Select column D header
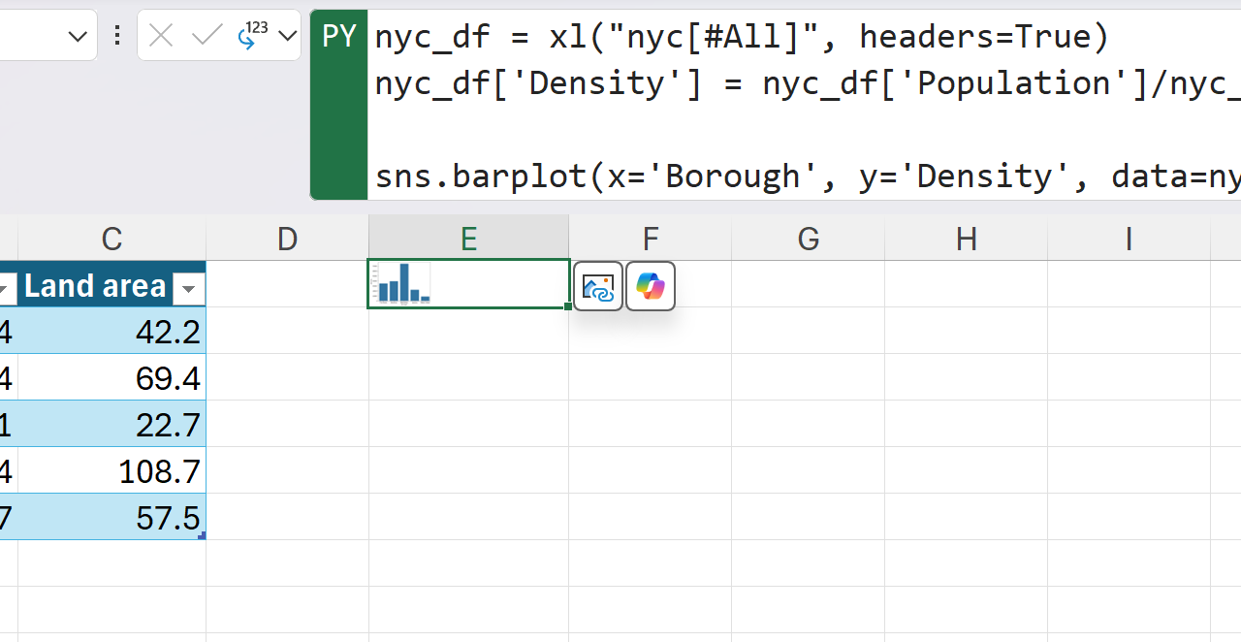The width and height of the screenshot is (1241, 642). tap(287, 239)
